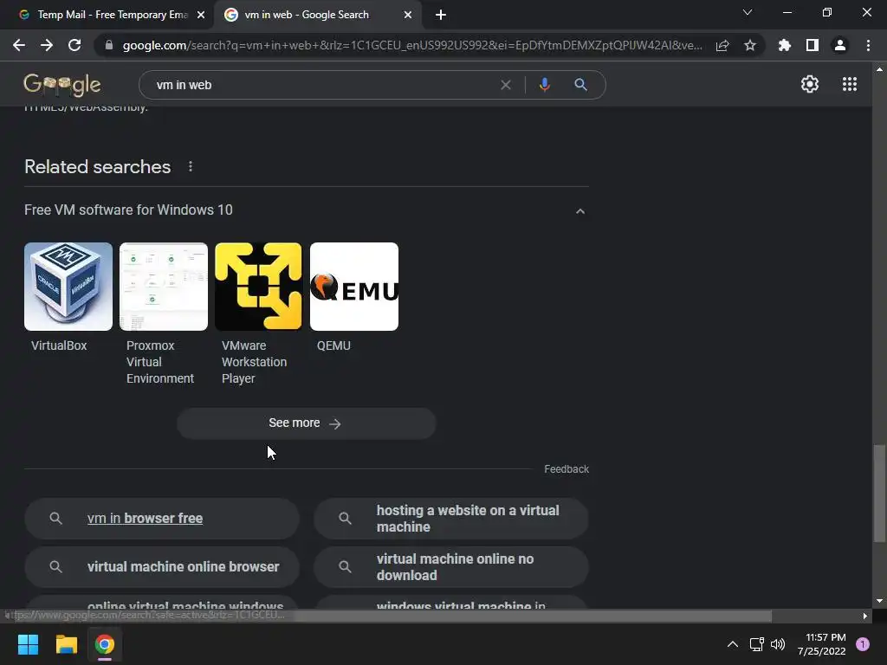Click the horizontal scroll right arrow
887x665 pixels.
point(865,616)
